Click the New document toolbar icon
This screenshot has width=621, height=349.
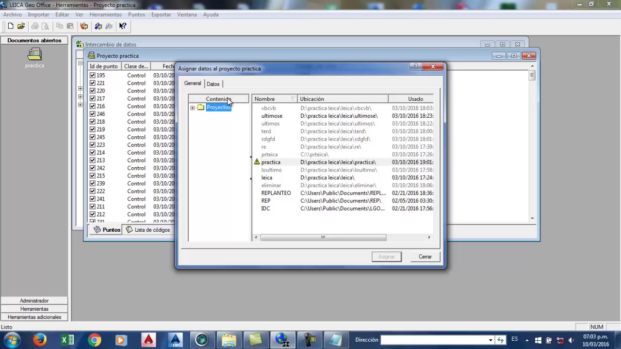11,26
